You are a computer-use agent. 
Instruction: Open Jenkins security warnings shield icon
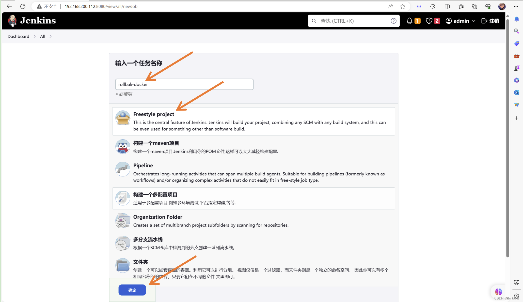point(429,21)
